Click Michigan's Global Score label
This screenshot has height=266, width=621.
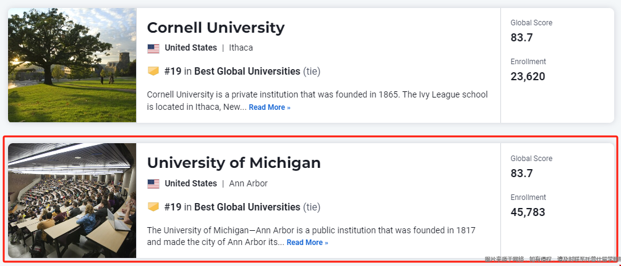click(531, 159)
